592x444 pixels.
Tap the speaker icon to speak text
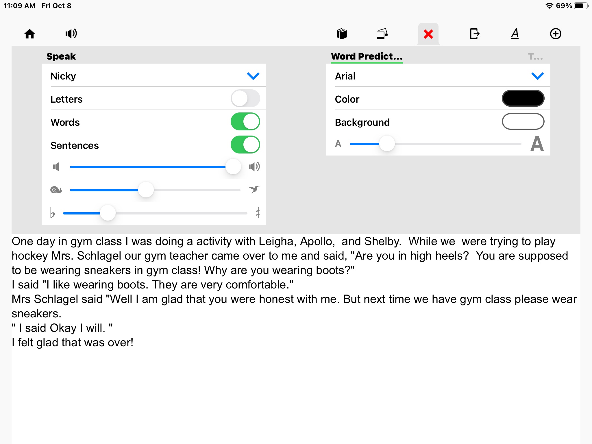(71, 34)
